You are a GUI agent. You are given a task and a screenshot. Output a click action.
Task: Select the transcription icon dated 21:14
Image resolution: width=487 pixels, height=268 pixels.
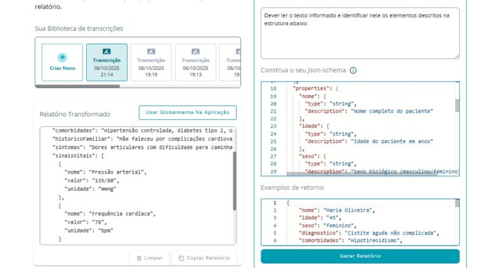tap(107, 51)
